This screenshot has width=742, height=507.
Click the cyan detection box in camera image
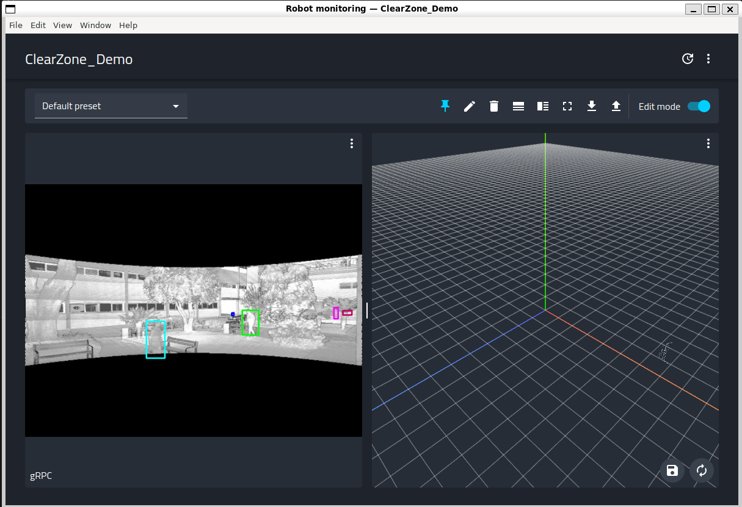tap(156, 339)
